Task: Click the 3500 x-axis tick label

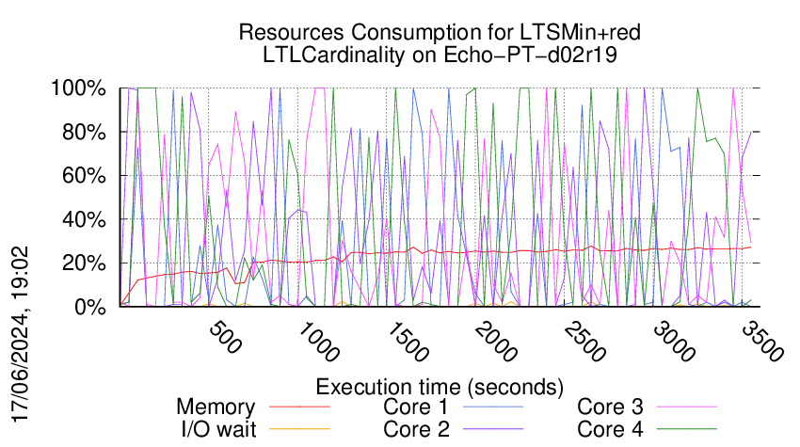Action: click(762, 342)
